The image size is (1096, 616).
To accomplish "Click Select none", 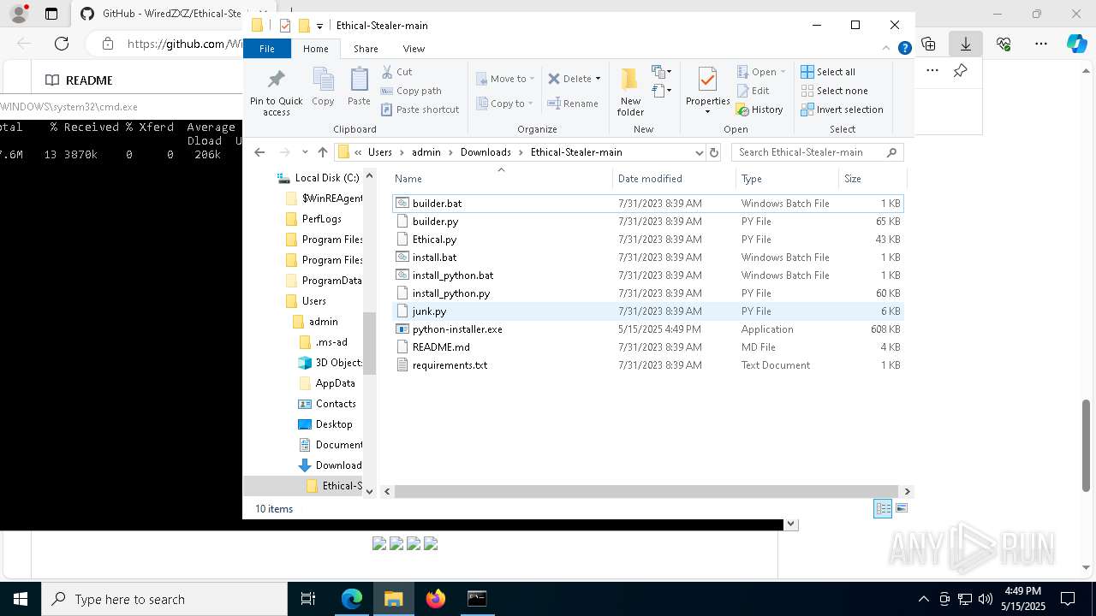I will (x=834, y=91).
